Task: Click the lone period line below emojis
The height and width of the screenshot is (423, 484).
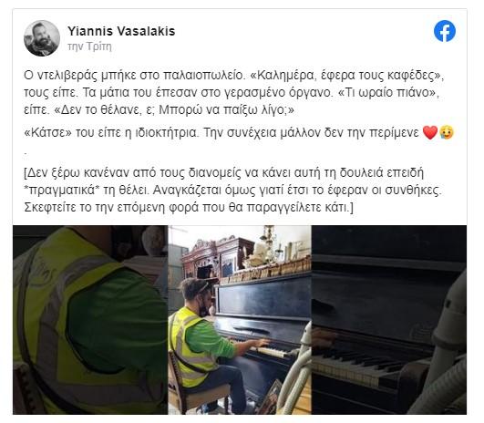Action: coord(25,152)
